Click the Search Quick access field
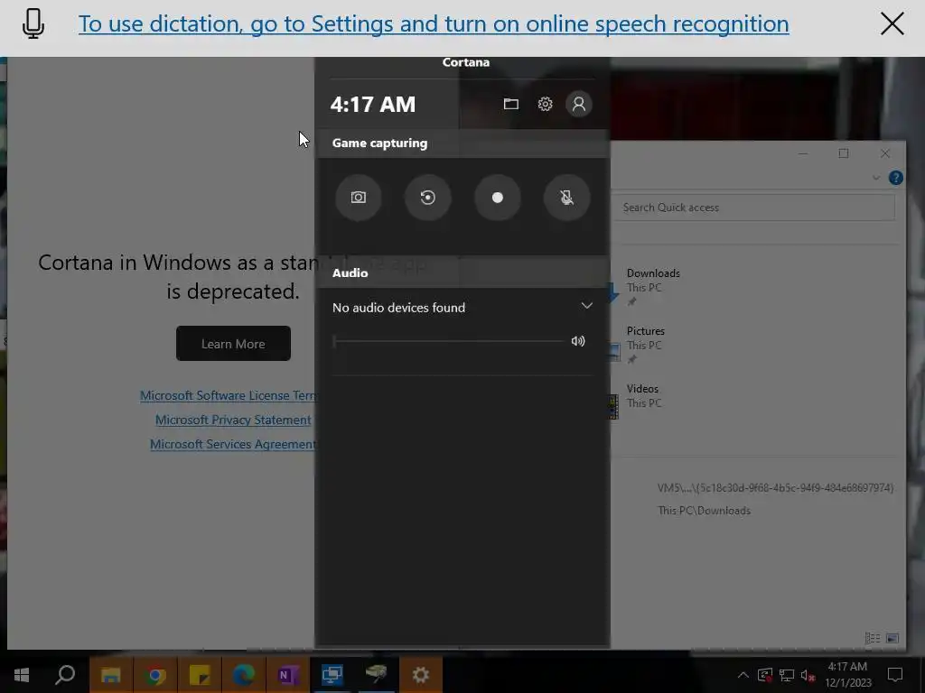The height and width of the screenshot is (693, 925). coord(754,208)
